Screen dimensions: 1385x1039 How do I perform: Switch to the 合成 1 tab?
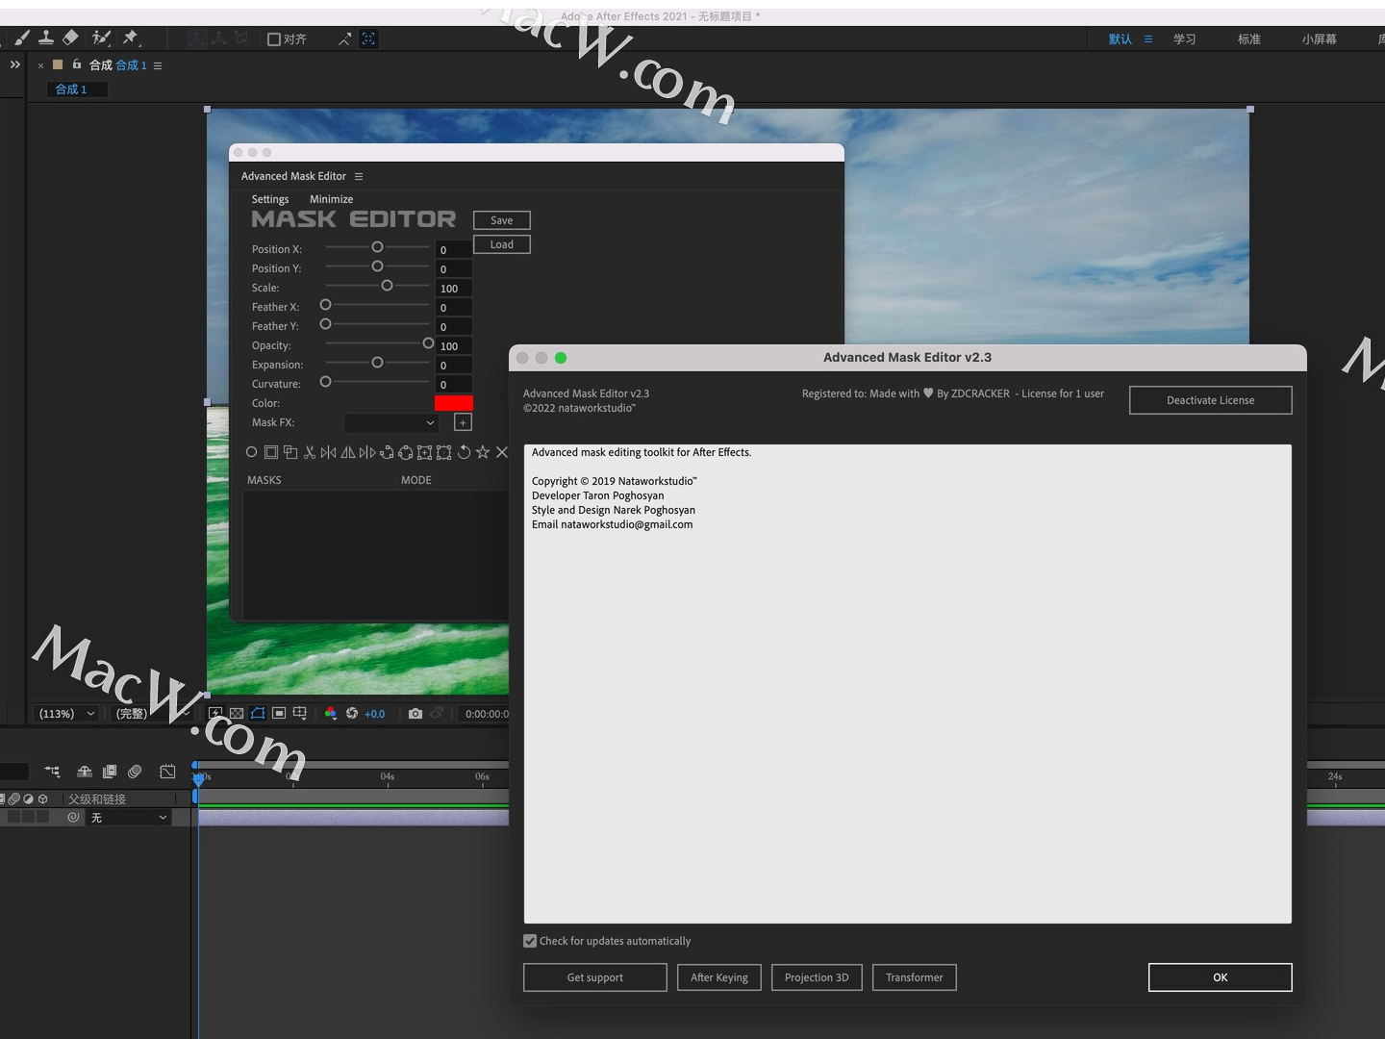coord(75,89)
